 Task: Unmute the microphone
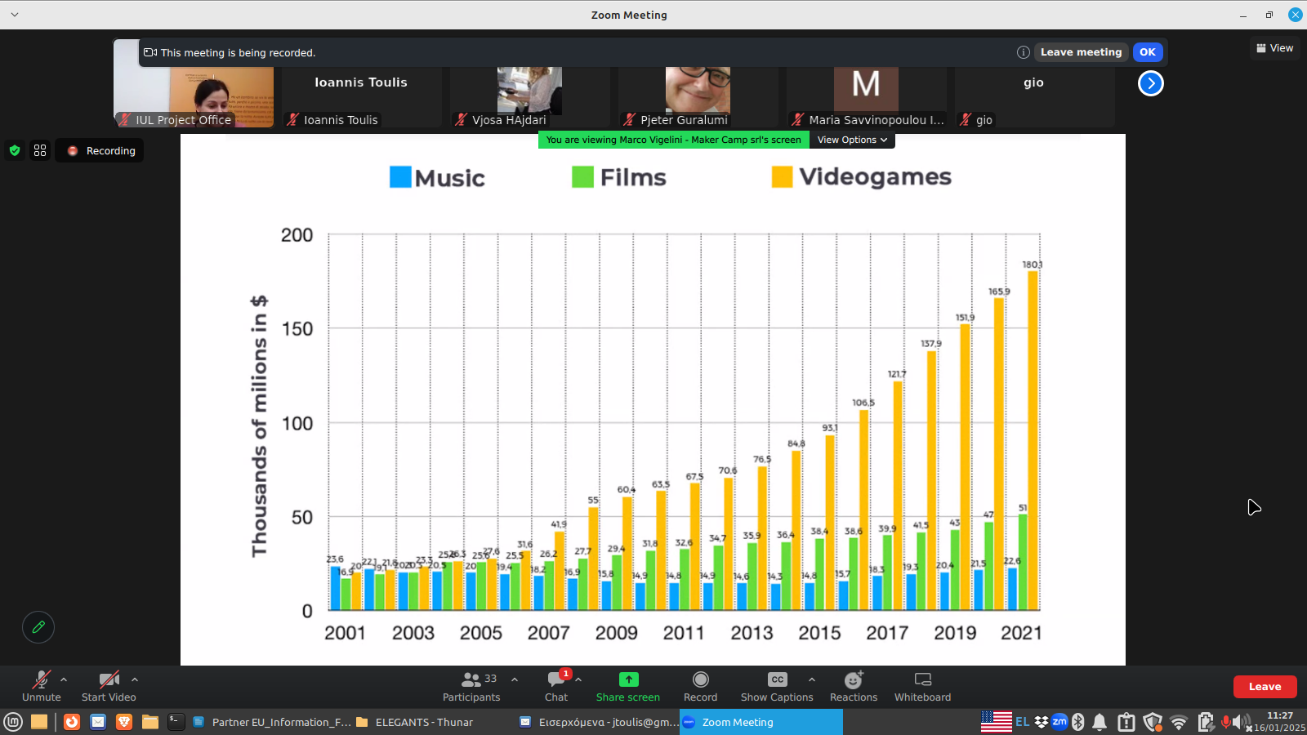tap(41, 686)
